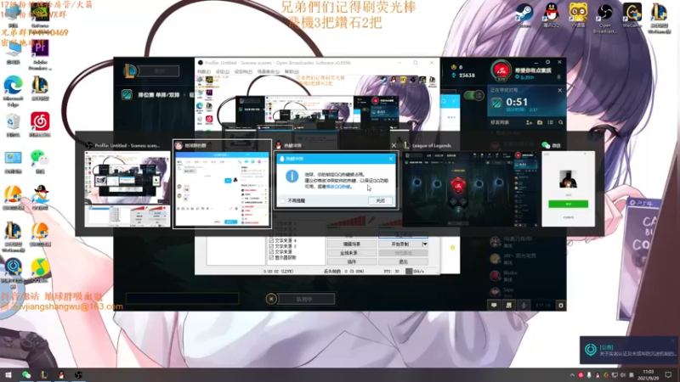Open the Windows notification center icon
Viewport: 680px width, 382px height.
pyautogui.click(x=668, y=374)
